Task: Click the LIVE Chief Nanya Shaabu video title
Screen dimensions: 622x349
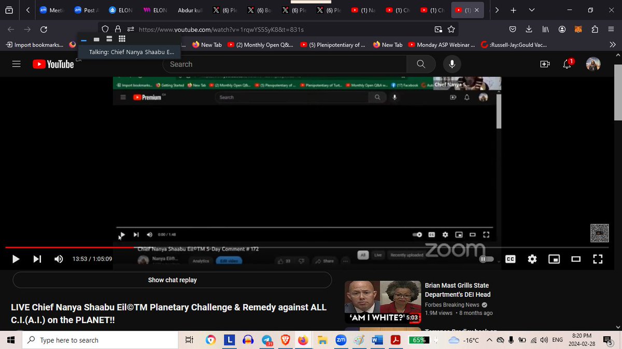Action: pyautogui.click(x=168, y=314)
